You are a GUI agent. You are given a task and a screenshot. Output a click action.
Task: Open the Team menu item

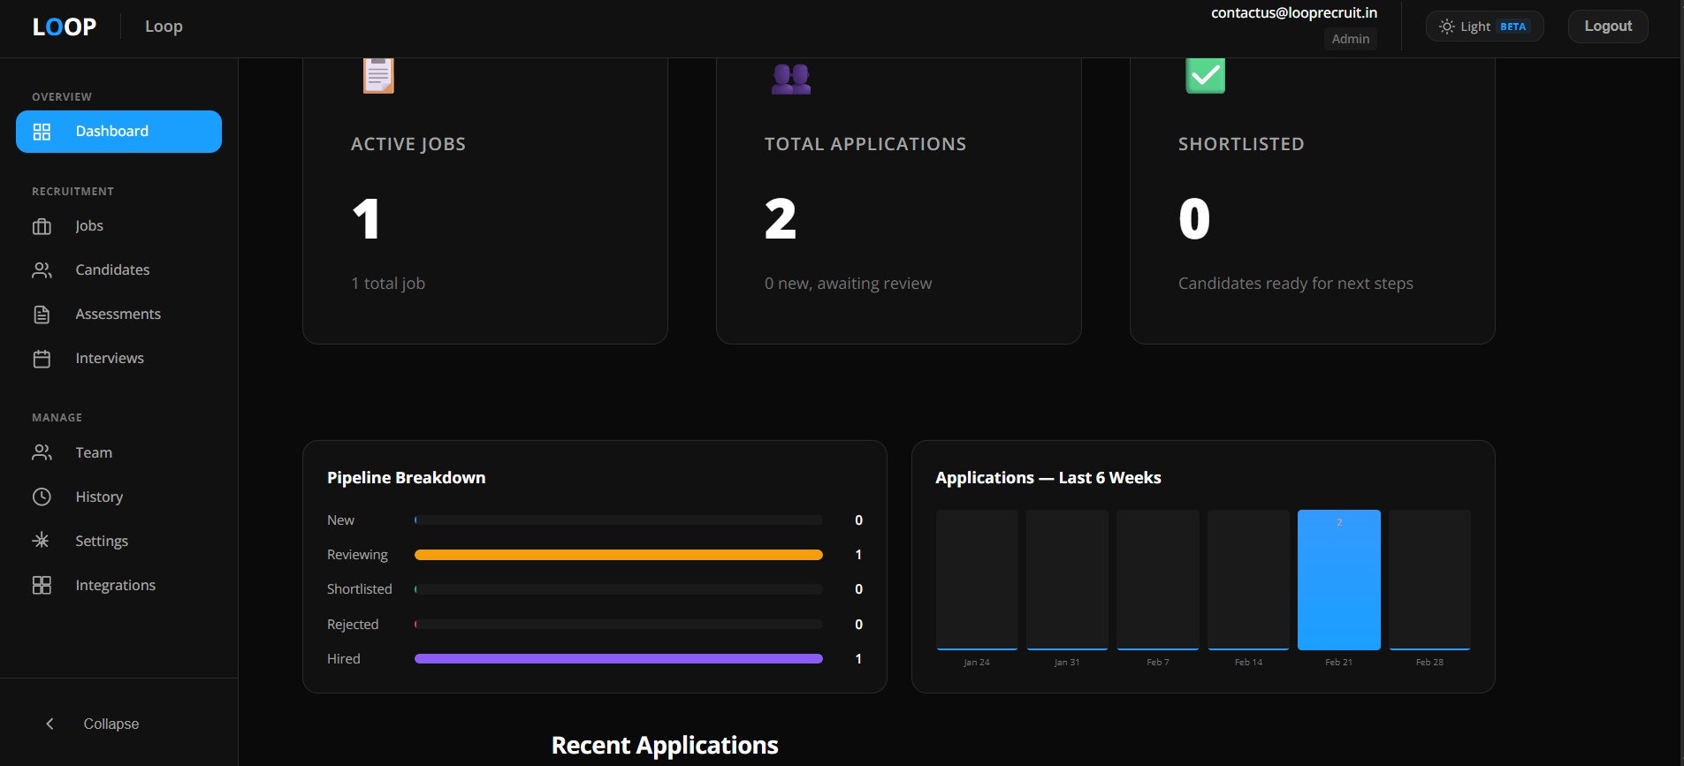pos(94,452)
